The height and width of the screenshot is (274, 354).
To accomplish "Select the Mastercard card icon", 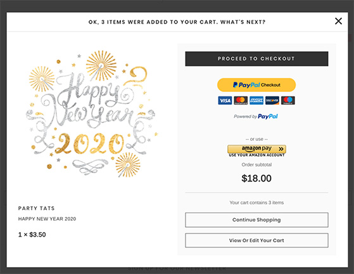I will [x=241, y=100].
